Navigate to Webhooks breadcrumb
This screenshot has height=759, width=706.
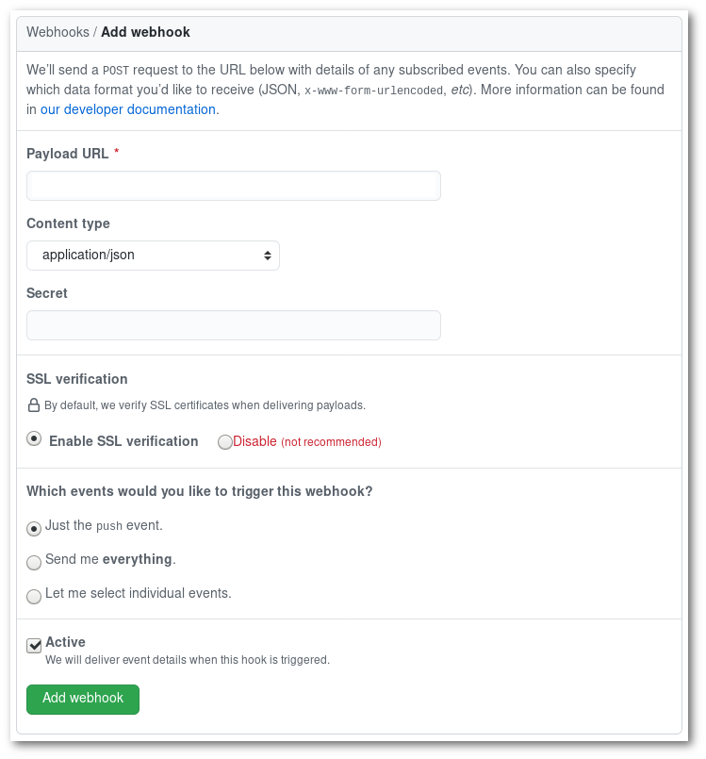point(58,31)
